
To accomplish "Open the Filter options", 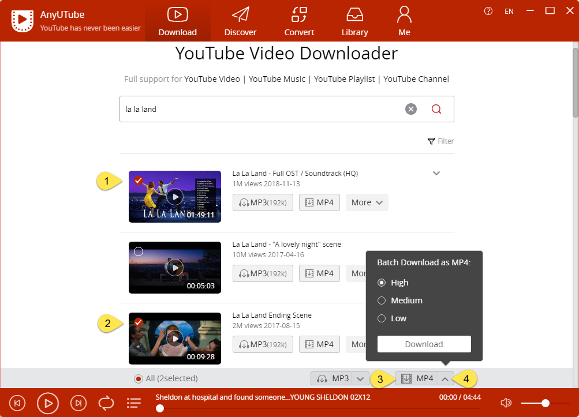I will pos(440,141).
